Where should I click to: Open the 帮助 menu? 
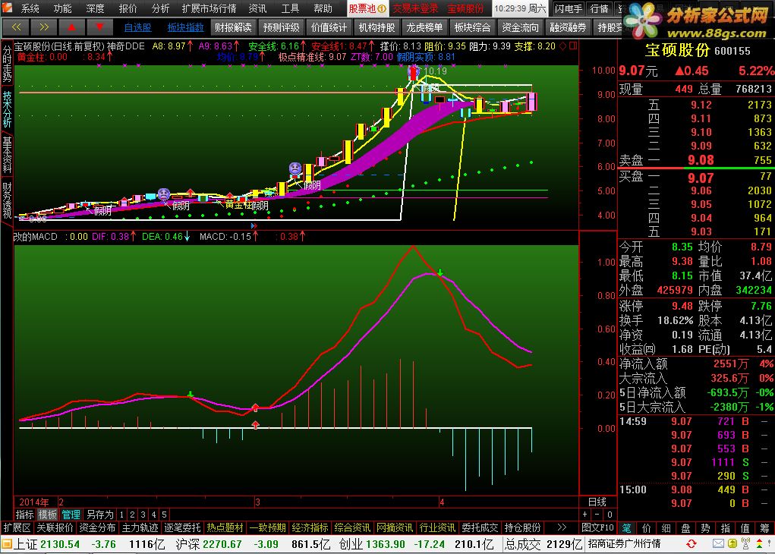coord(323,8)
